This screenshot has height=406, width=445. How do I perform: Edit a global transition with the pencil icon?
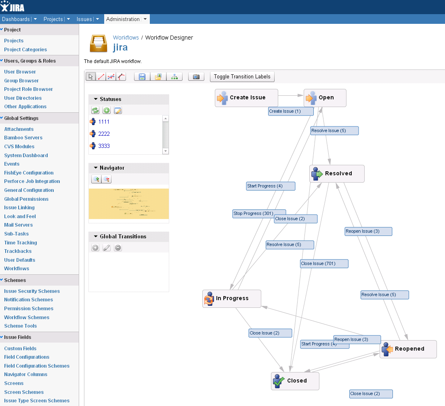(x=107, y=248)
